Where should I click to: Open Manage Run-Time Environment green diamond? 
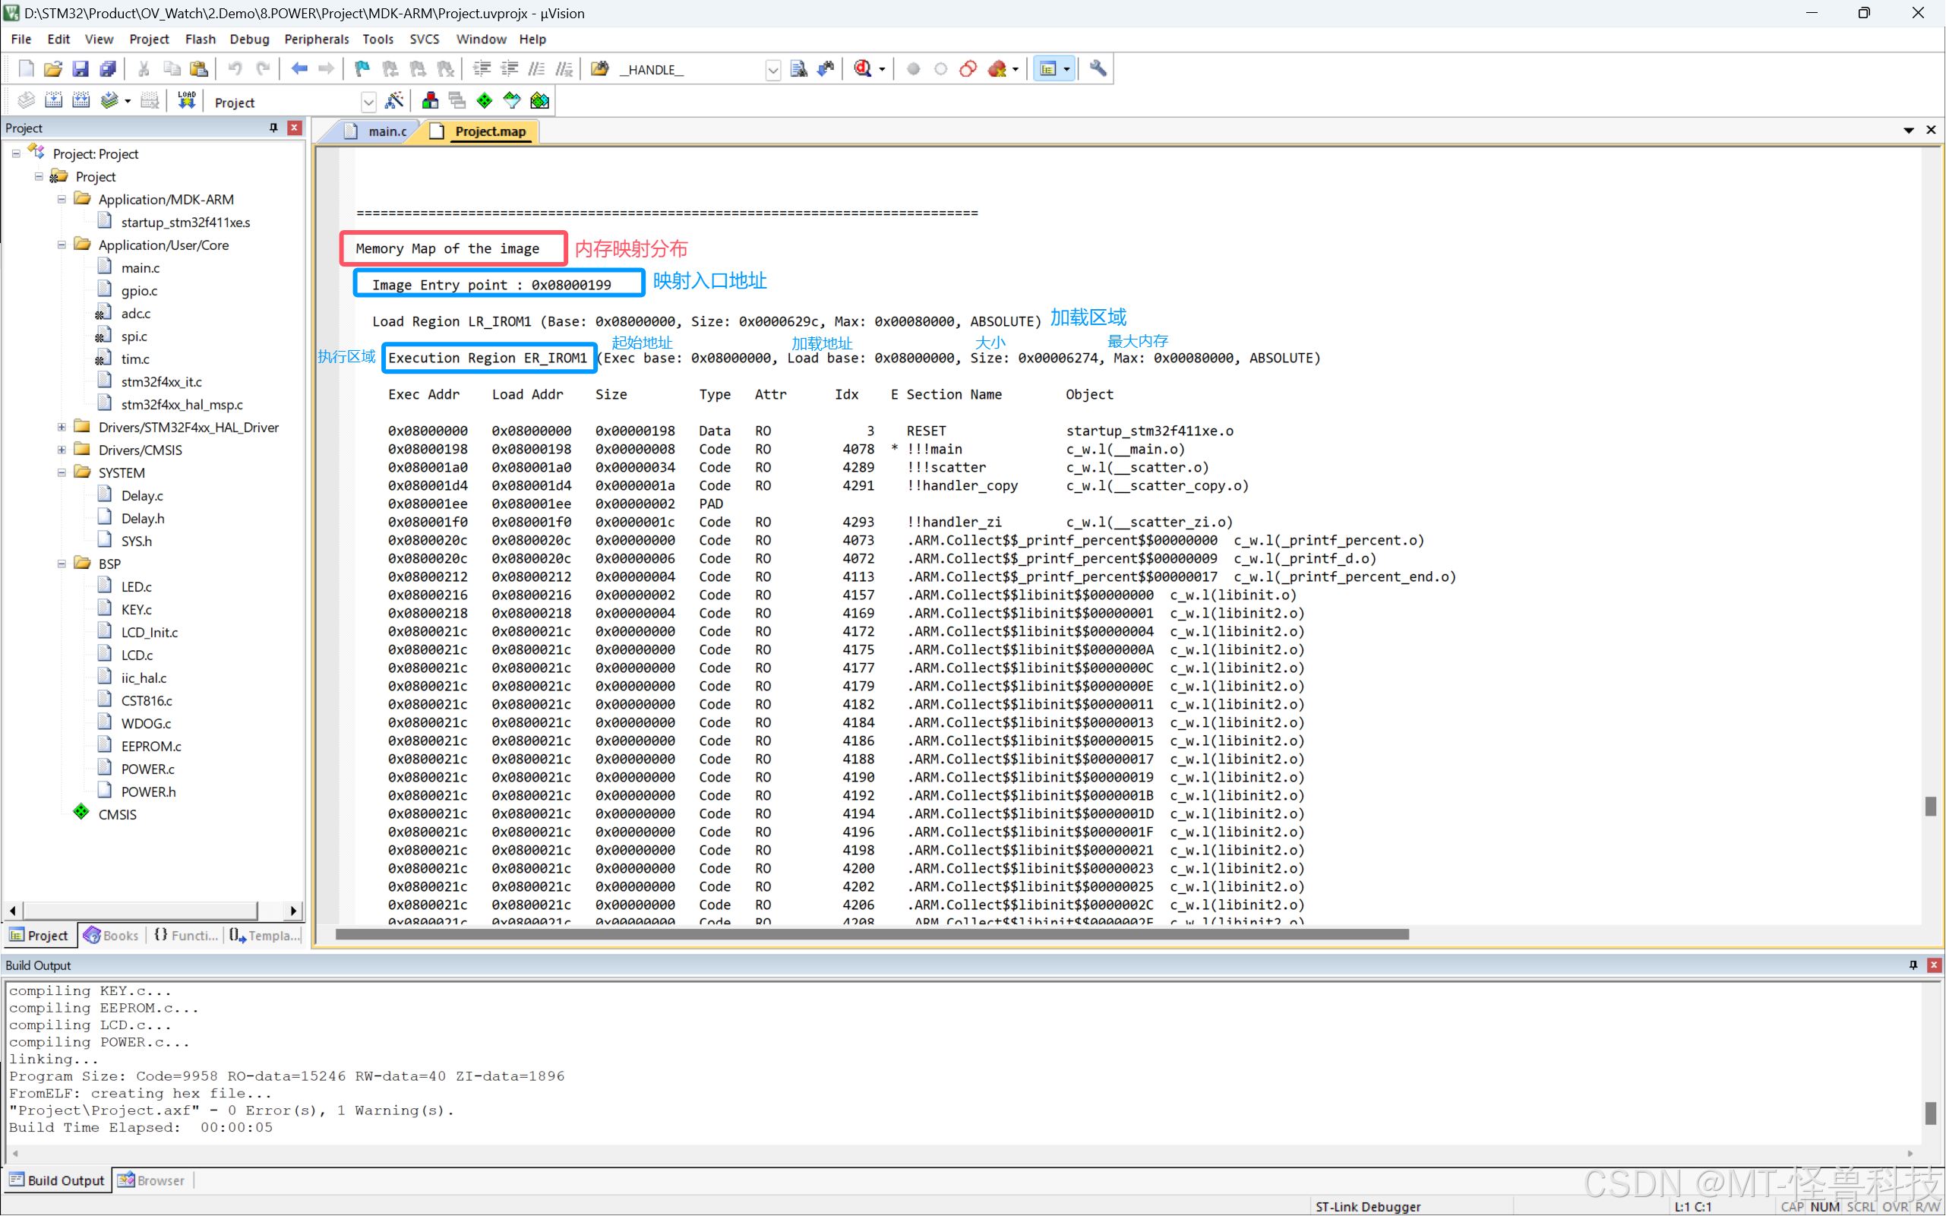point(484,101)
